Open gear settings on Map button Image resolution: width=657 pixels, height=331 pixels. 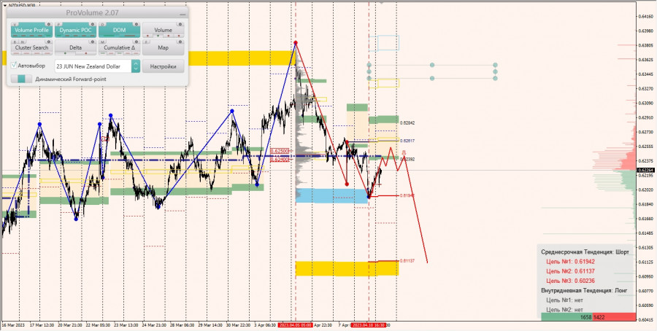click(x=180, y=42)
